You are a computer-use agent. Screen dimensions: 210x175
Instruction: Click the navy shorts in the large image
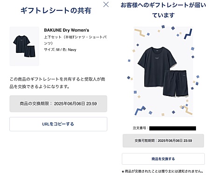(x=175, y=83)
